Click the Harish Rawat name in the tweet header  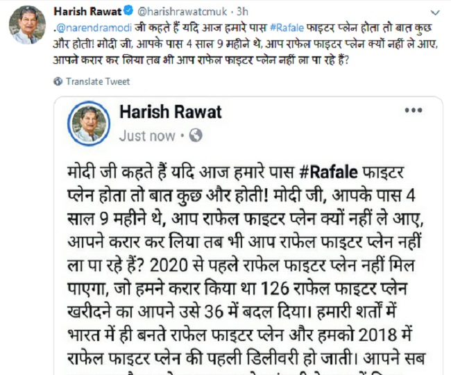[87, 12]
